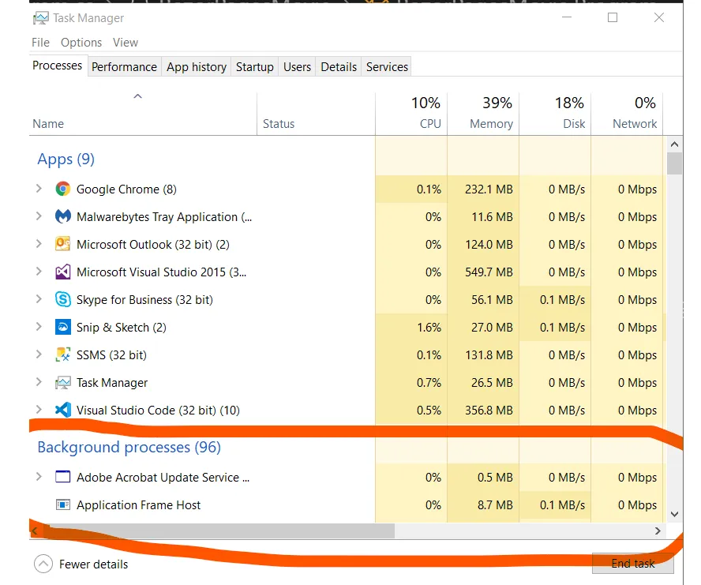Switch to the Users tab
Viewport: 701px width, 585px height.
[297, 66]
